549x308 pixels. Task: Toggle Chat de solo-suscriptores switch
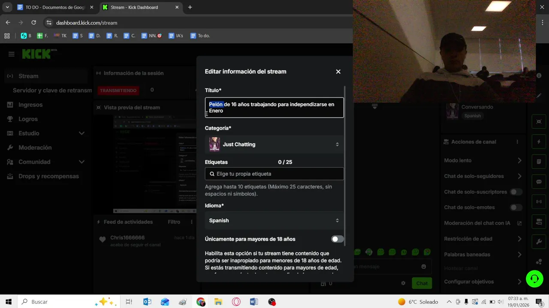pyautogui.click(x=516, y=192)
